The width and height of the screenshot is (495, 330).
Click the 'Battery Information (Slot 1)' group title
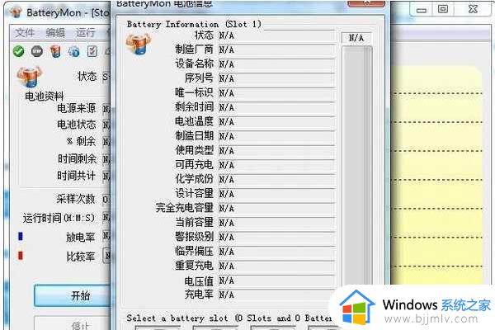[194, 24]
